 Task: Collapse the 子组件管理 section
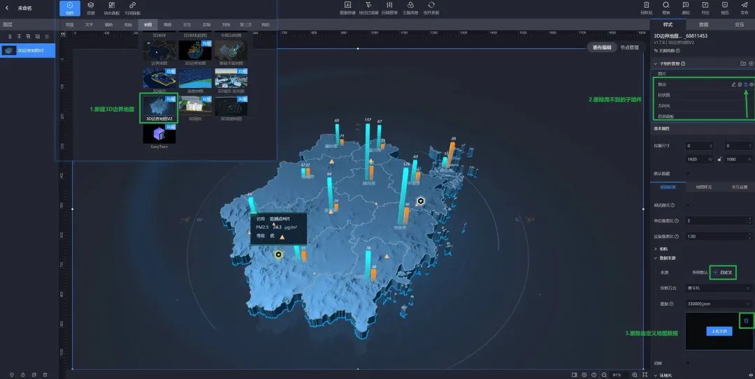655,64
